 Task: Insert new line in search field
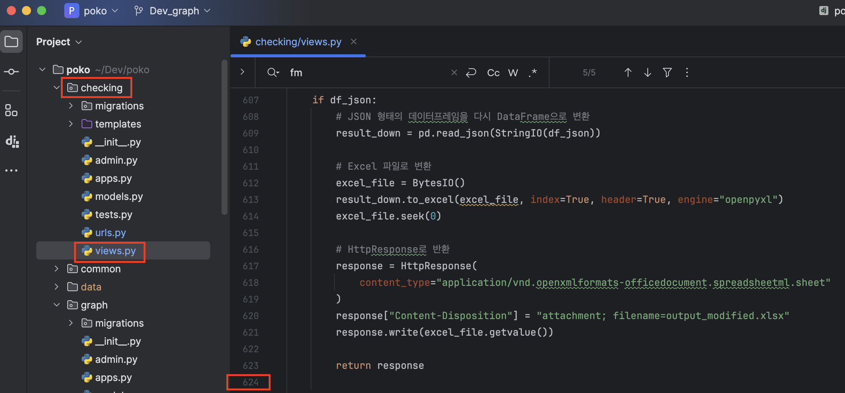471,72
